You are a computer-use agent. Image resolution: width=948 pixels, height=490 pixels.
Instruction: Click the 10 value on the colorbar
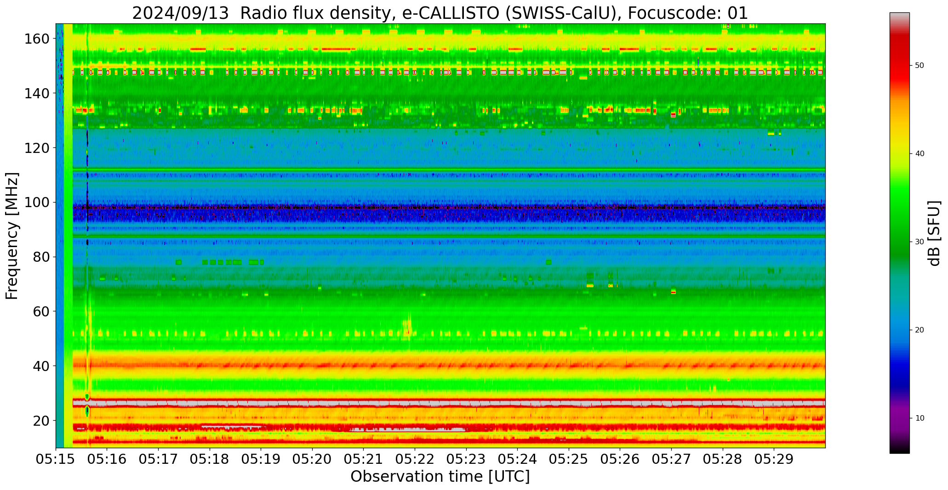[x=919, y=418]
